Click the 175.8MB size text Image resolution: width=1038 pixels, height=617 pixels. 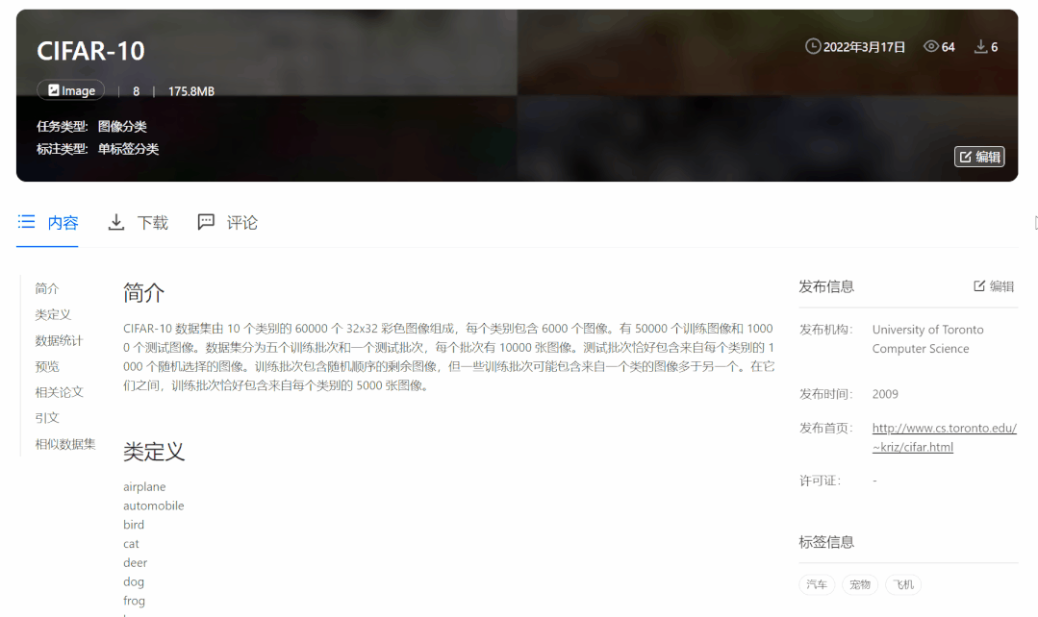click(x=191, y=91)
